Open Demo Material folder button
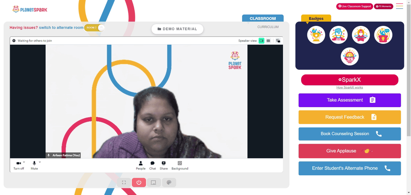The image size is (411, 195). click(177, 29)
